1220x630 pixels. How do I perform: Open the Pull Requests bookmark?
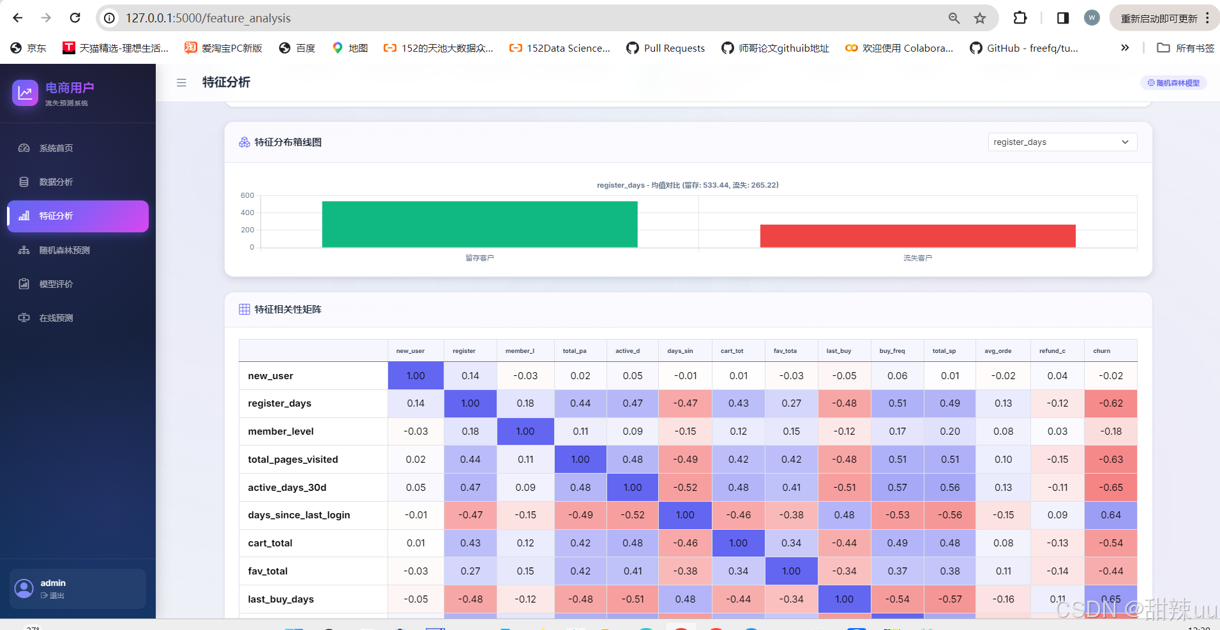pyautogui.click(x=666, y=48)
